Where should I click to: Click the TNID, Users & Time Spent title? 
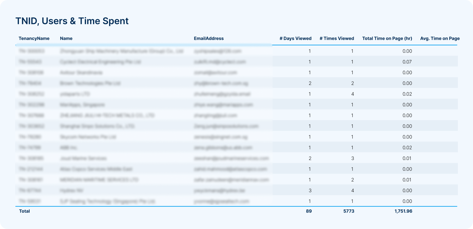(x=72, y=21)
